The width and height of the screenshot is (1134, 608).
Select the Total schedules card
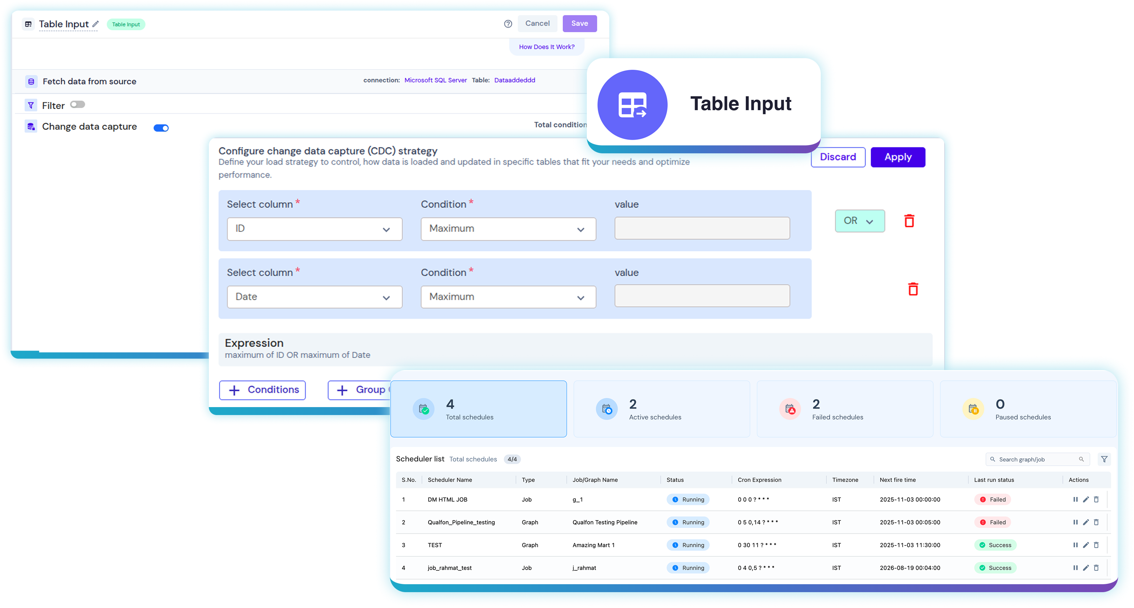click(478, 409)
